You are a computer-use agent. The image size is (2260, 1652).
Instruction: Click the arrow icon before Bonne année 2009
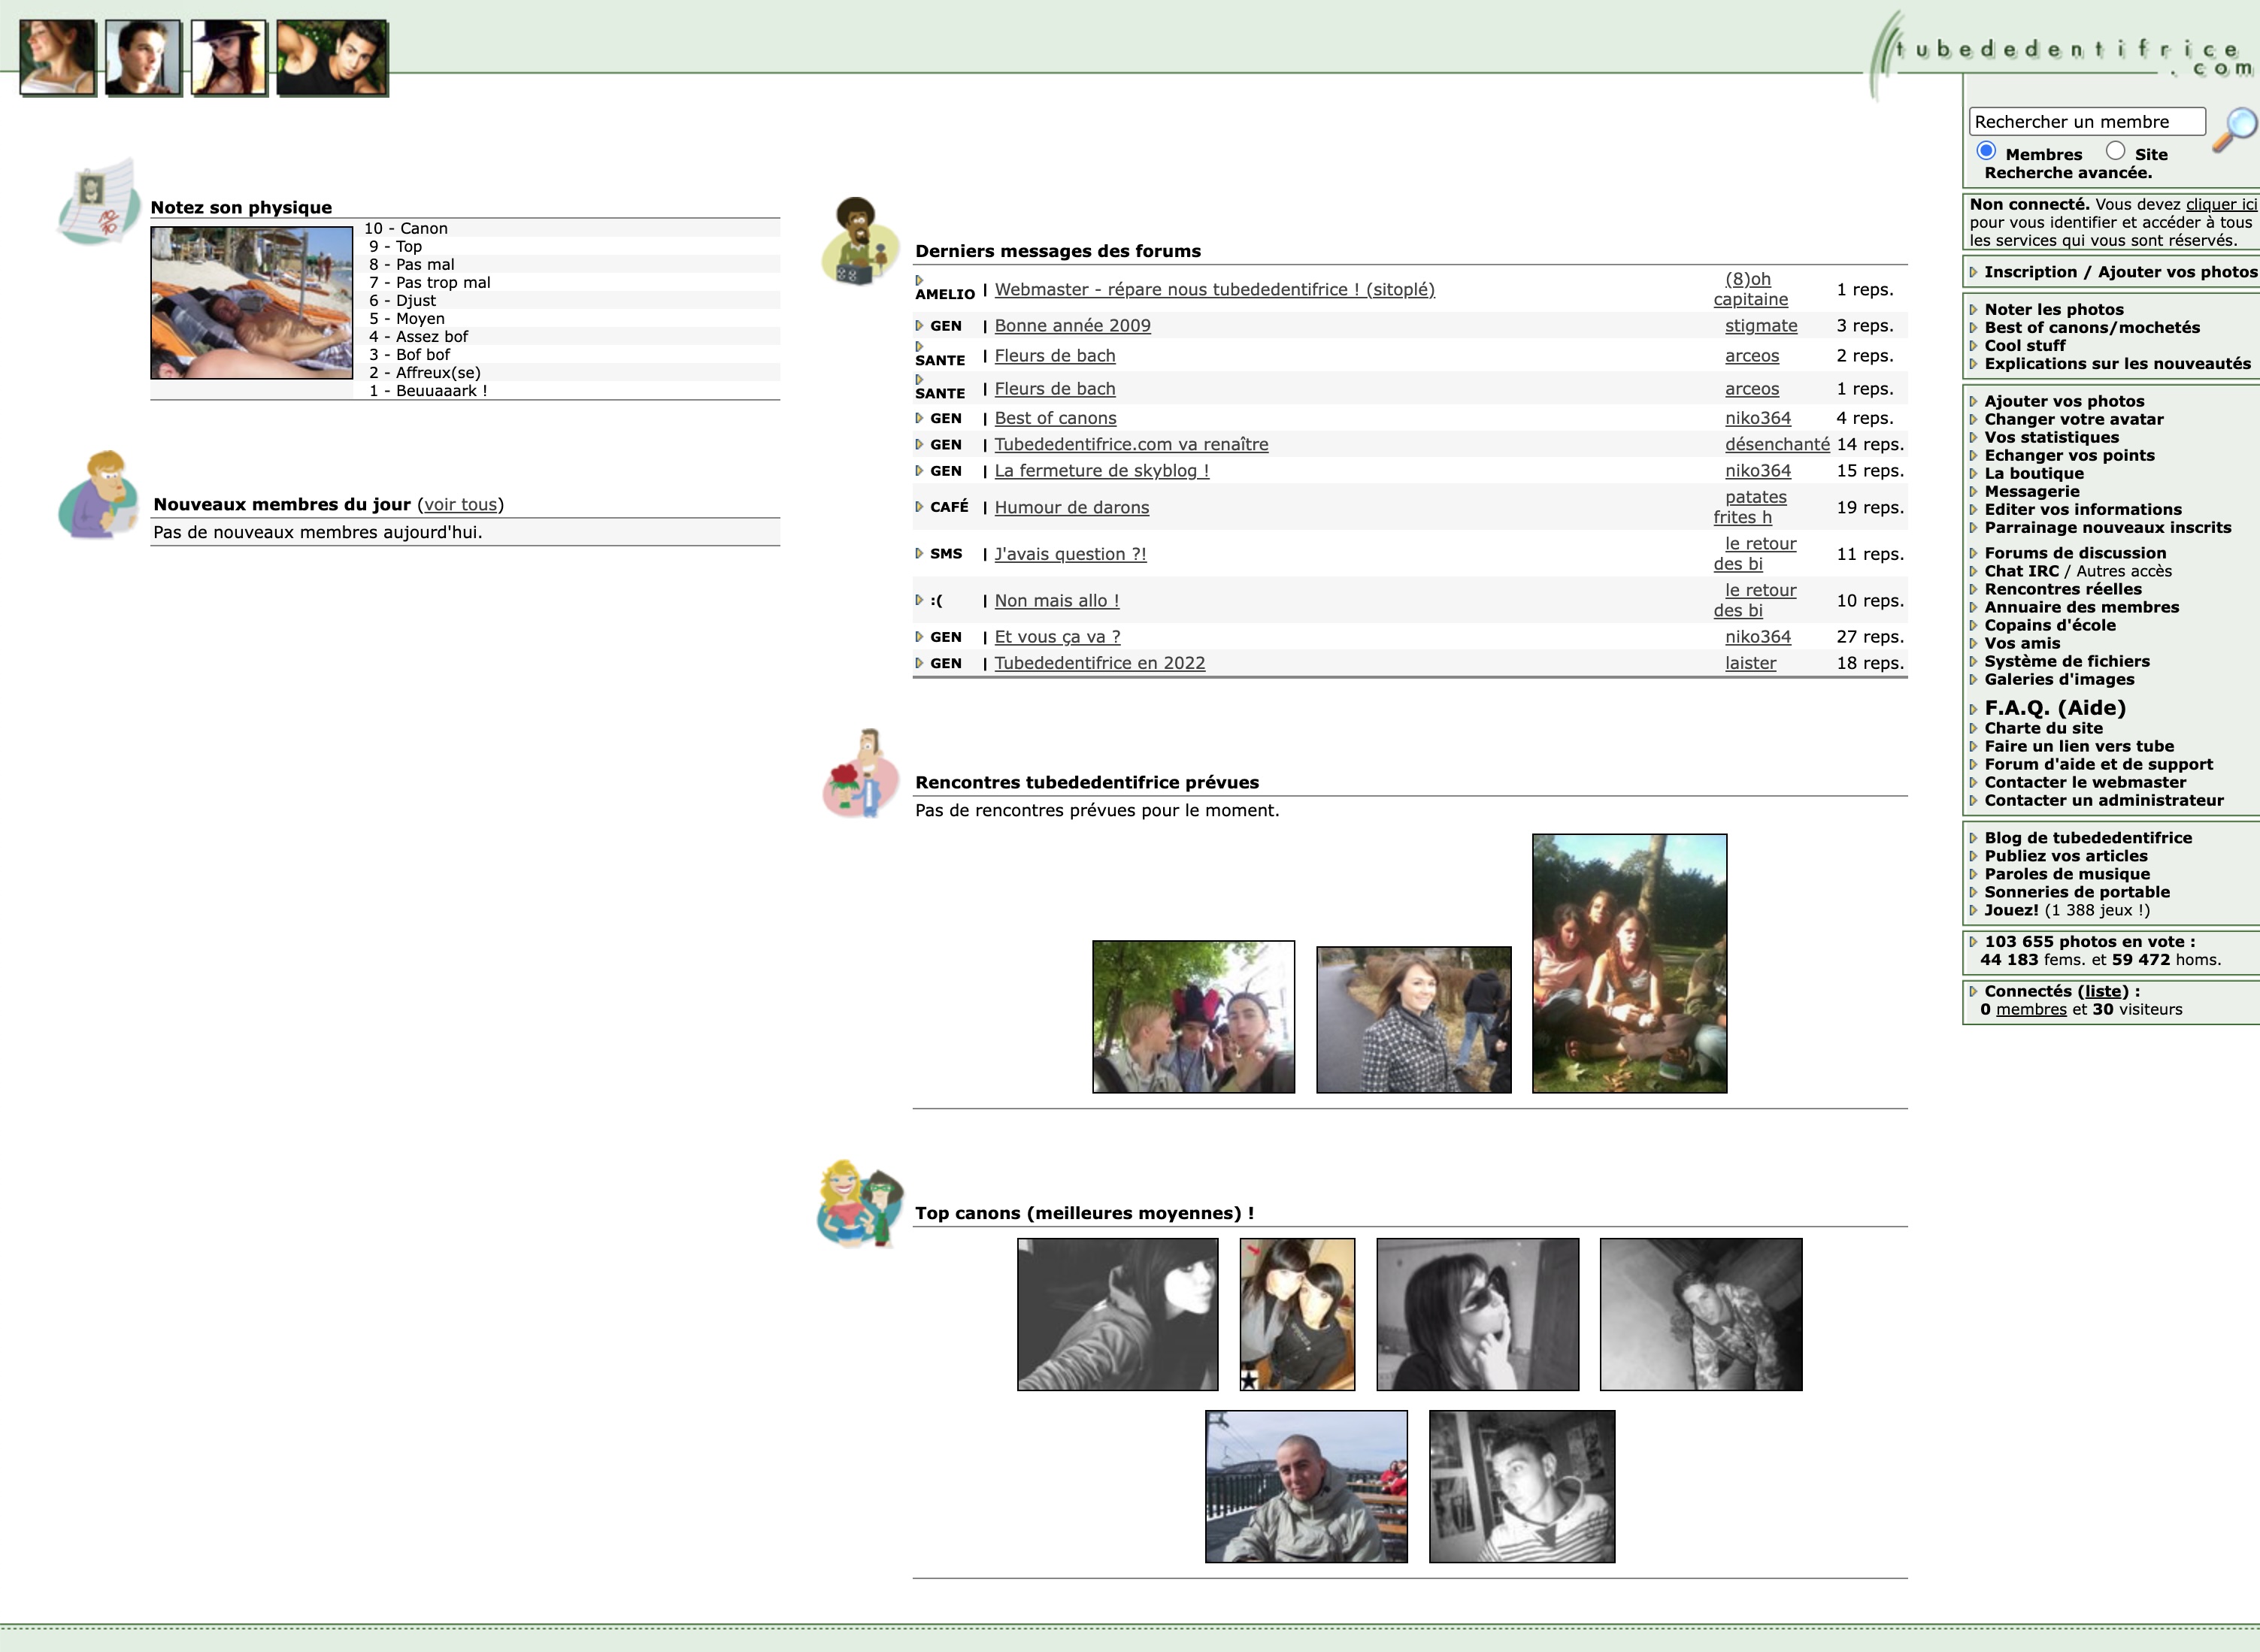pos(919,326)
